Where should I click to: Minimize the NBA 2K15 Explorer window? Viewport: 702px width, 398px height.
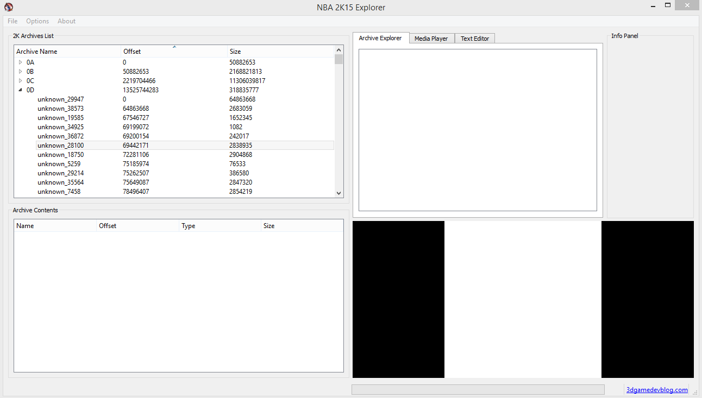point(654,6)
